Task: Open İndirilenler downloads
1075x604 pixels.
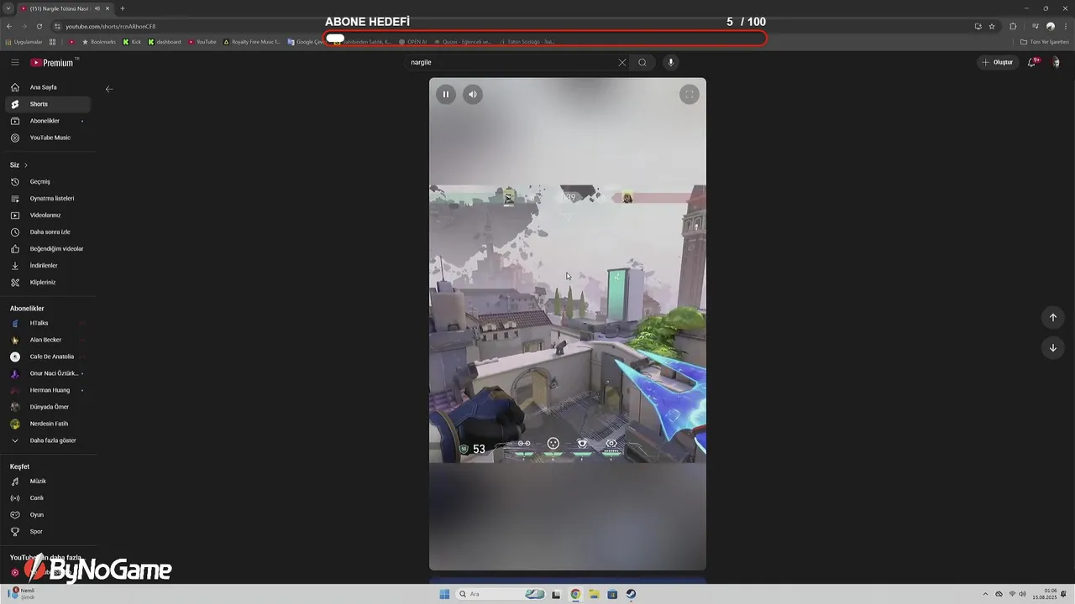Action: pos(48,266)
